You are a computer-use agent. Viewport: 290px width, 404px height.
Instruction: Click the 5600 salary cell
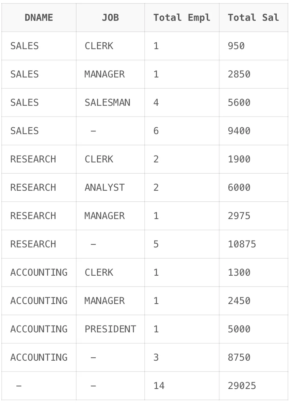pyautogui.click(x=254, y=103)
